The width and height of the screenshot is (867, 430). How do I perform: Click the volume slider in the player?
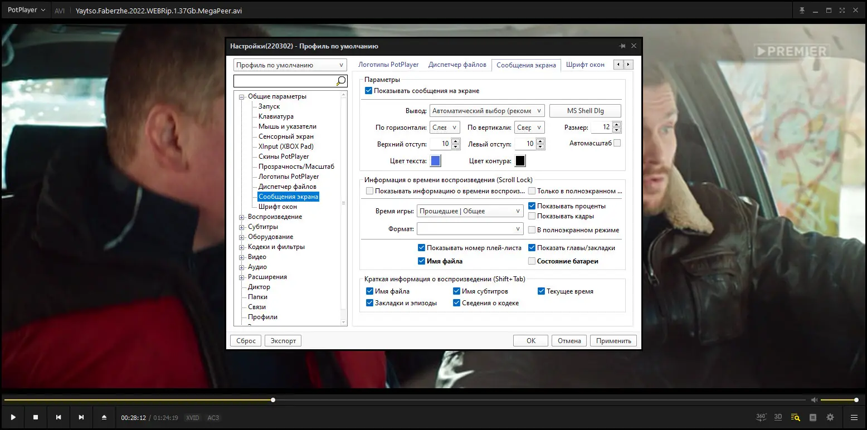coord(840,400)
